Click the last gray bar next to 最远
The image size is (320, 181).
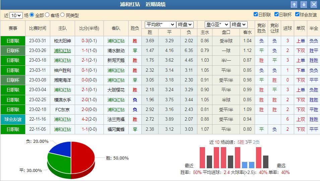coord(266,162)
